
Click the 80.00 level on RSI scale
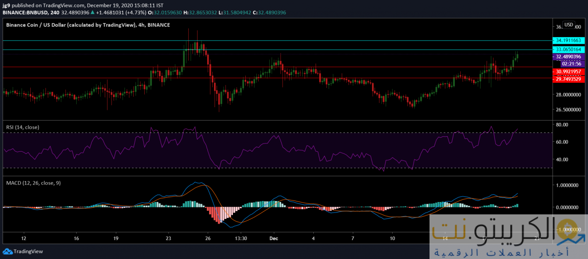click(x=562, y=125)
